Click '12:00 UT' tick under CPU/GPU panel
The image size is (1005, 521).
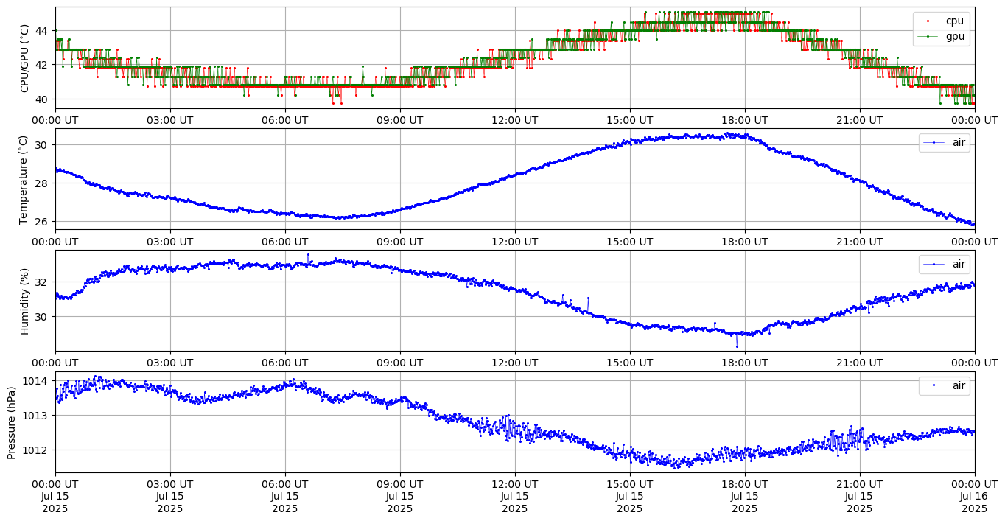coord(515,120)
